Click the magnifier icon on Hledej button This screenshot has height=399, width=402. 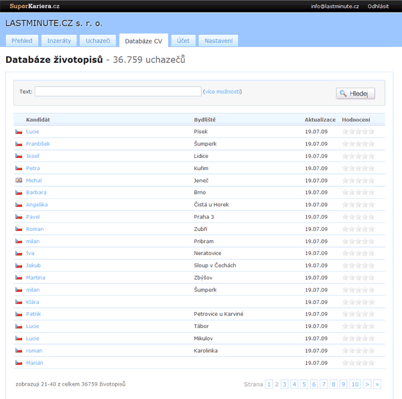point(343,94)
